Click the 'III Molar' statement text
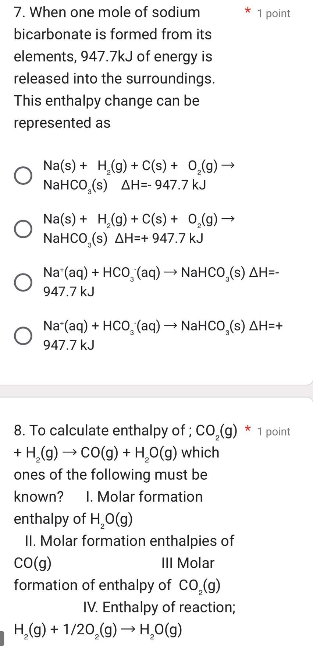313x649 pixels. [188, 563]
